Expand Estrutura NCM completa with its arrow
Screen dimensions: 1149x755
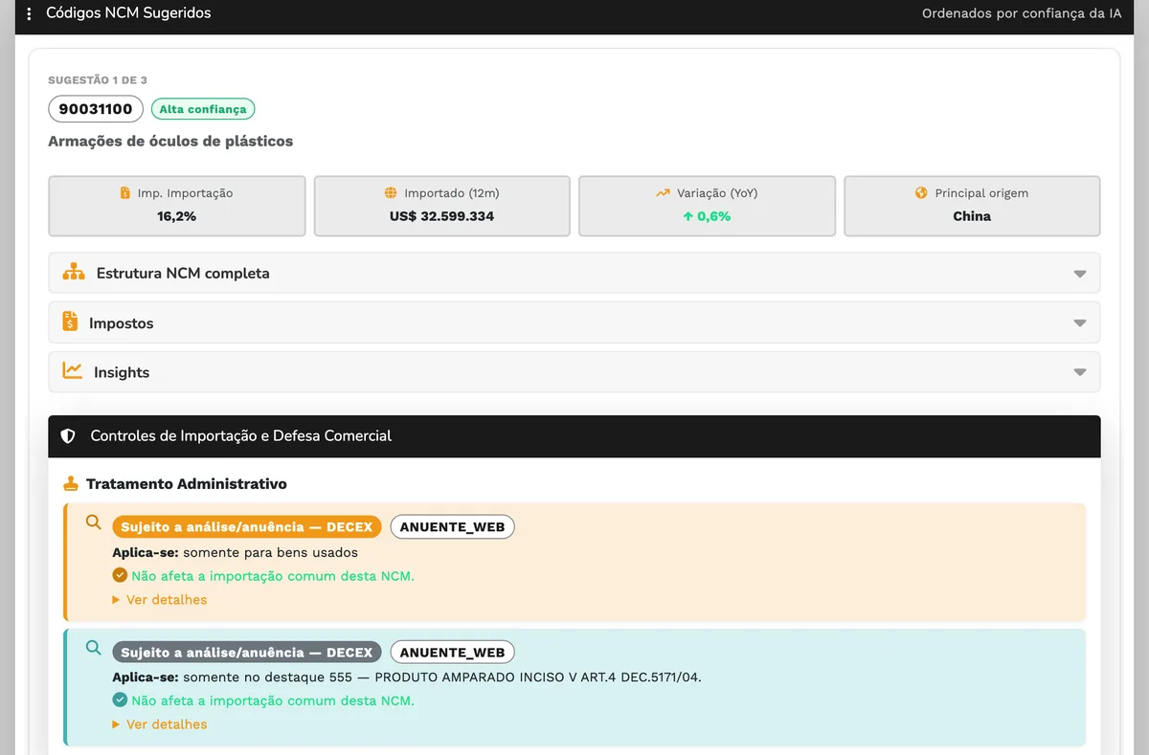pyautogui.click(x=1080, y=274)
